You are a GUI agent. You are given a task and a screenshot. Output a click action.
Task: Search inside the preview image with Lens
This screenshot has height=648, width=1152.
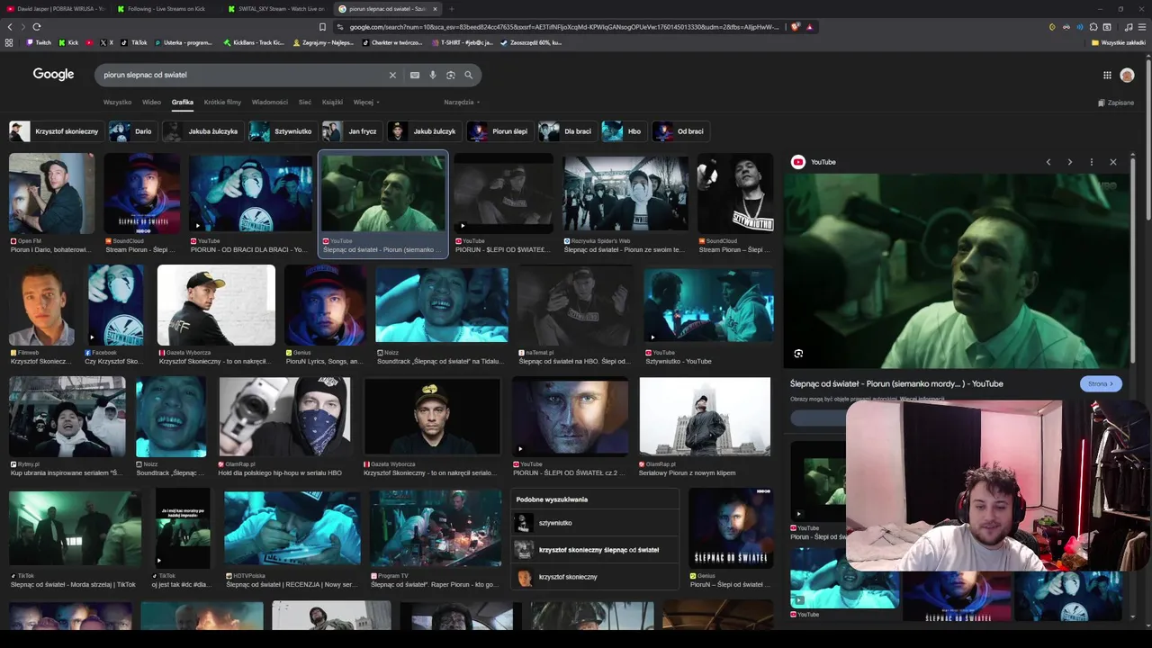[798, 354]
